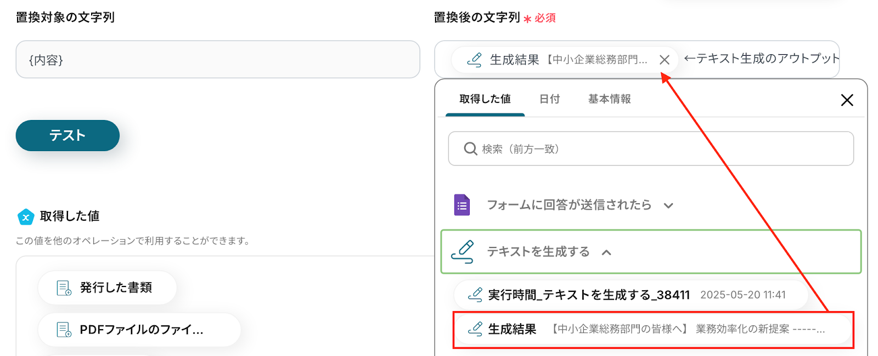878x356 pixels.
Task: Click the document icon for 発行した書類
Action: pyautogui.click(x=64, y=288)
